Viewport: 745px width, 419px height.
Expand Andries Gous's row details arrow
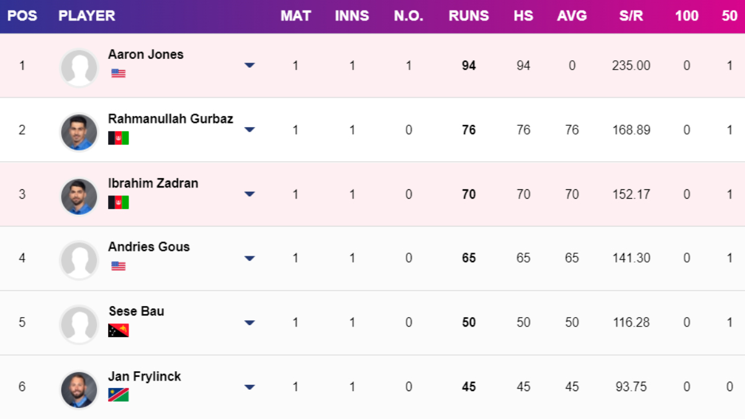point(250,258)
